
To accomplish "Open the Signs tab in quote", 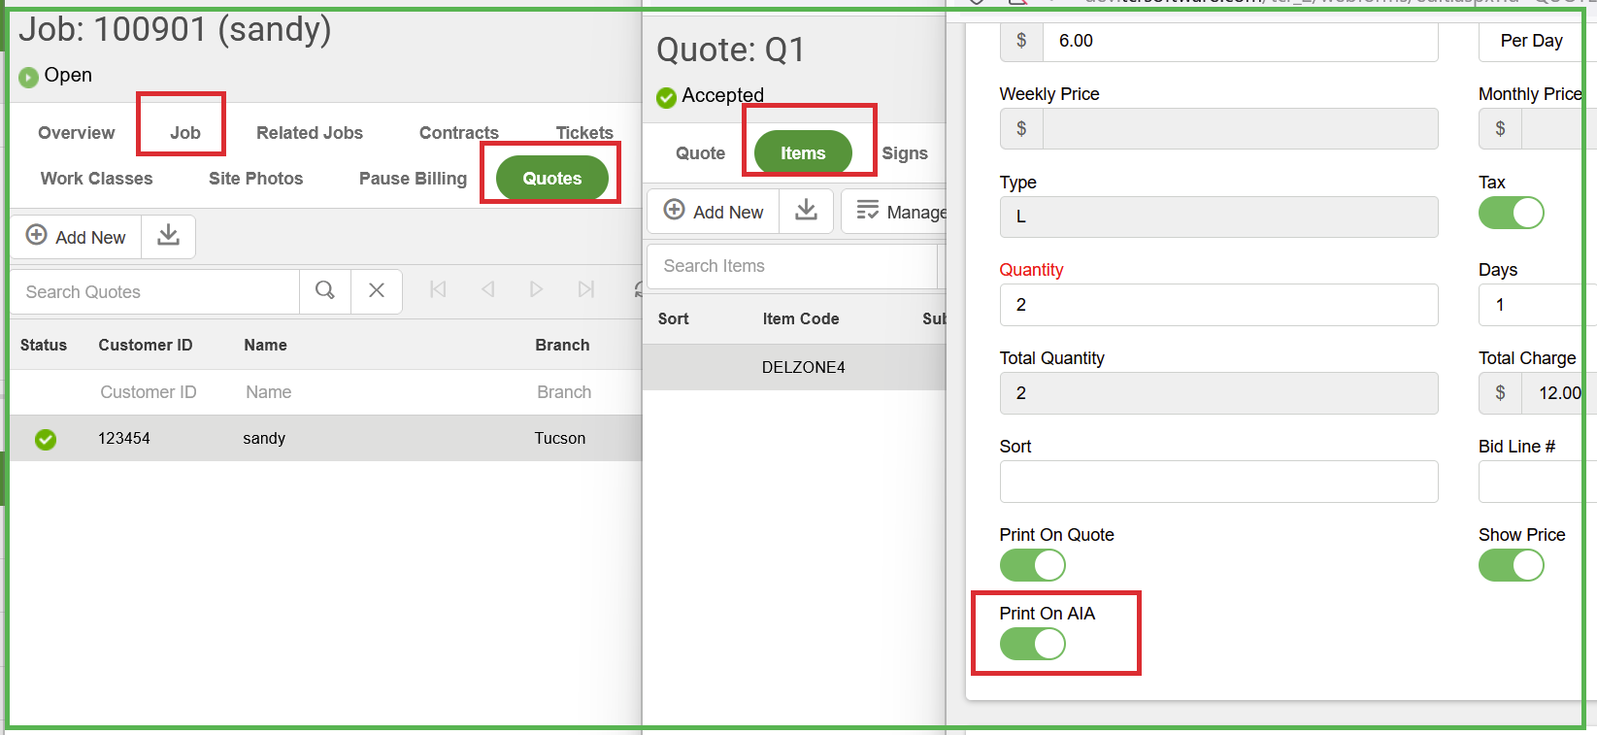I will tap(905, 153).
